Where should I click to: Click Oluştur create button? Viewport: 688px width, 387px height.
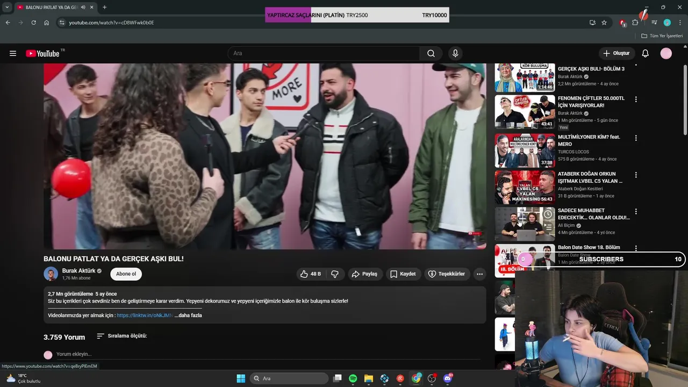click(616, 53)
